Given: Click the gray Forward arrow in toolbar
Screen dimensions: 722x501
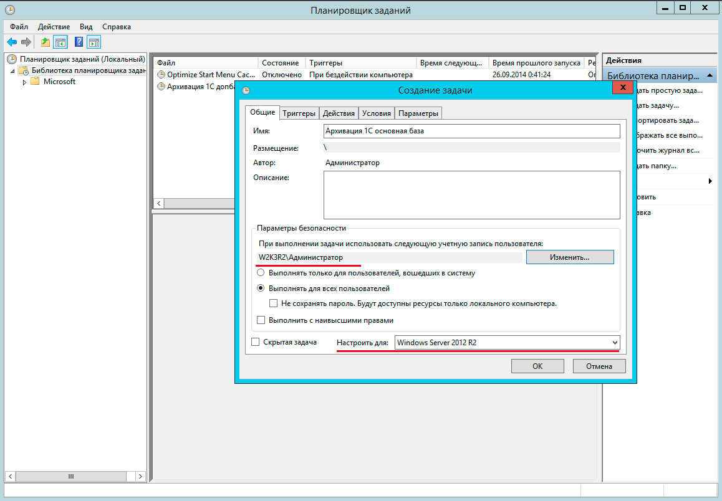Looking at the screenshot, I should [x=26, y=42].
